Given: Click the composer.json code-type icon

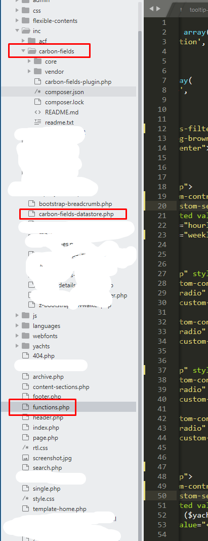Looking at the screenshot, I should [x=38, y=92].
